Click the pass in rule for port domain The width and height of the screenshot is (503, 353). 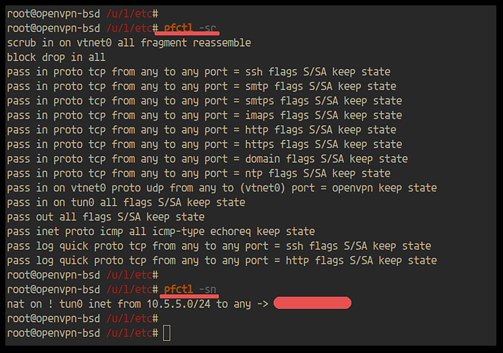(x=207, y=159)
